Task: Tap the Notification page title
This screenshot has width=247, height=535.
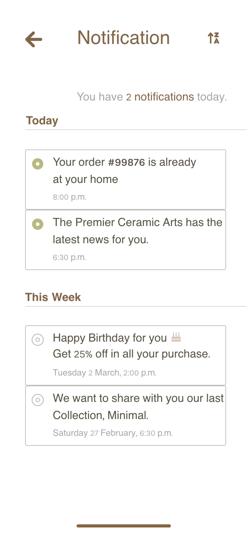Action: click(123, 38)
